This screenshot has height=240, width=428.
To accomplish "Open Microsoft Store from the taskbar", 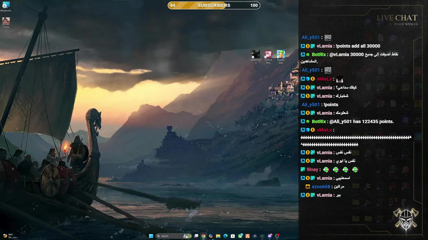I will point(233,236).
